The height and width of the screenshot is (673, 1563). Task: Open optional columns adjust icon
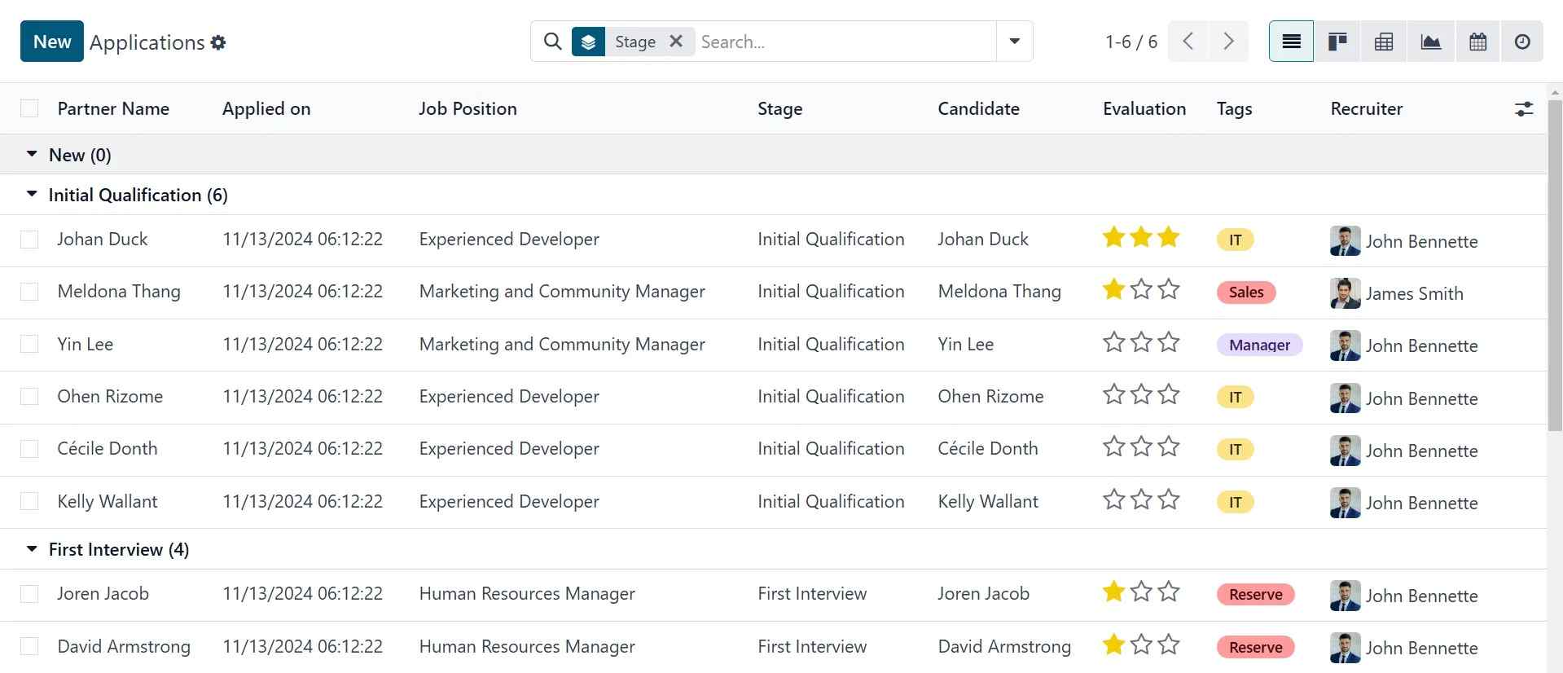[x=1523, y=109]
